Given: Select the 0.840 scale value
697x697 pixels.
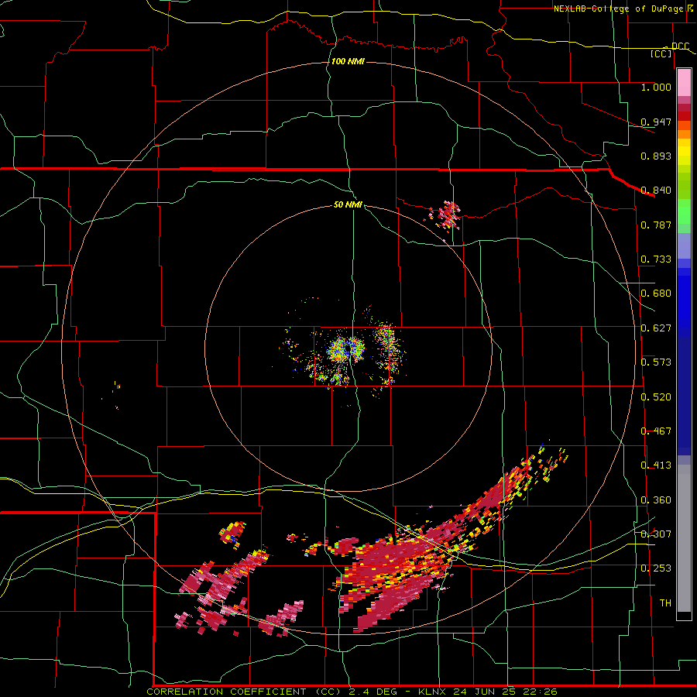Looking at the screenshot, I should tap(656, 191).
